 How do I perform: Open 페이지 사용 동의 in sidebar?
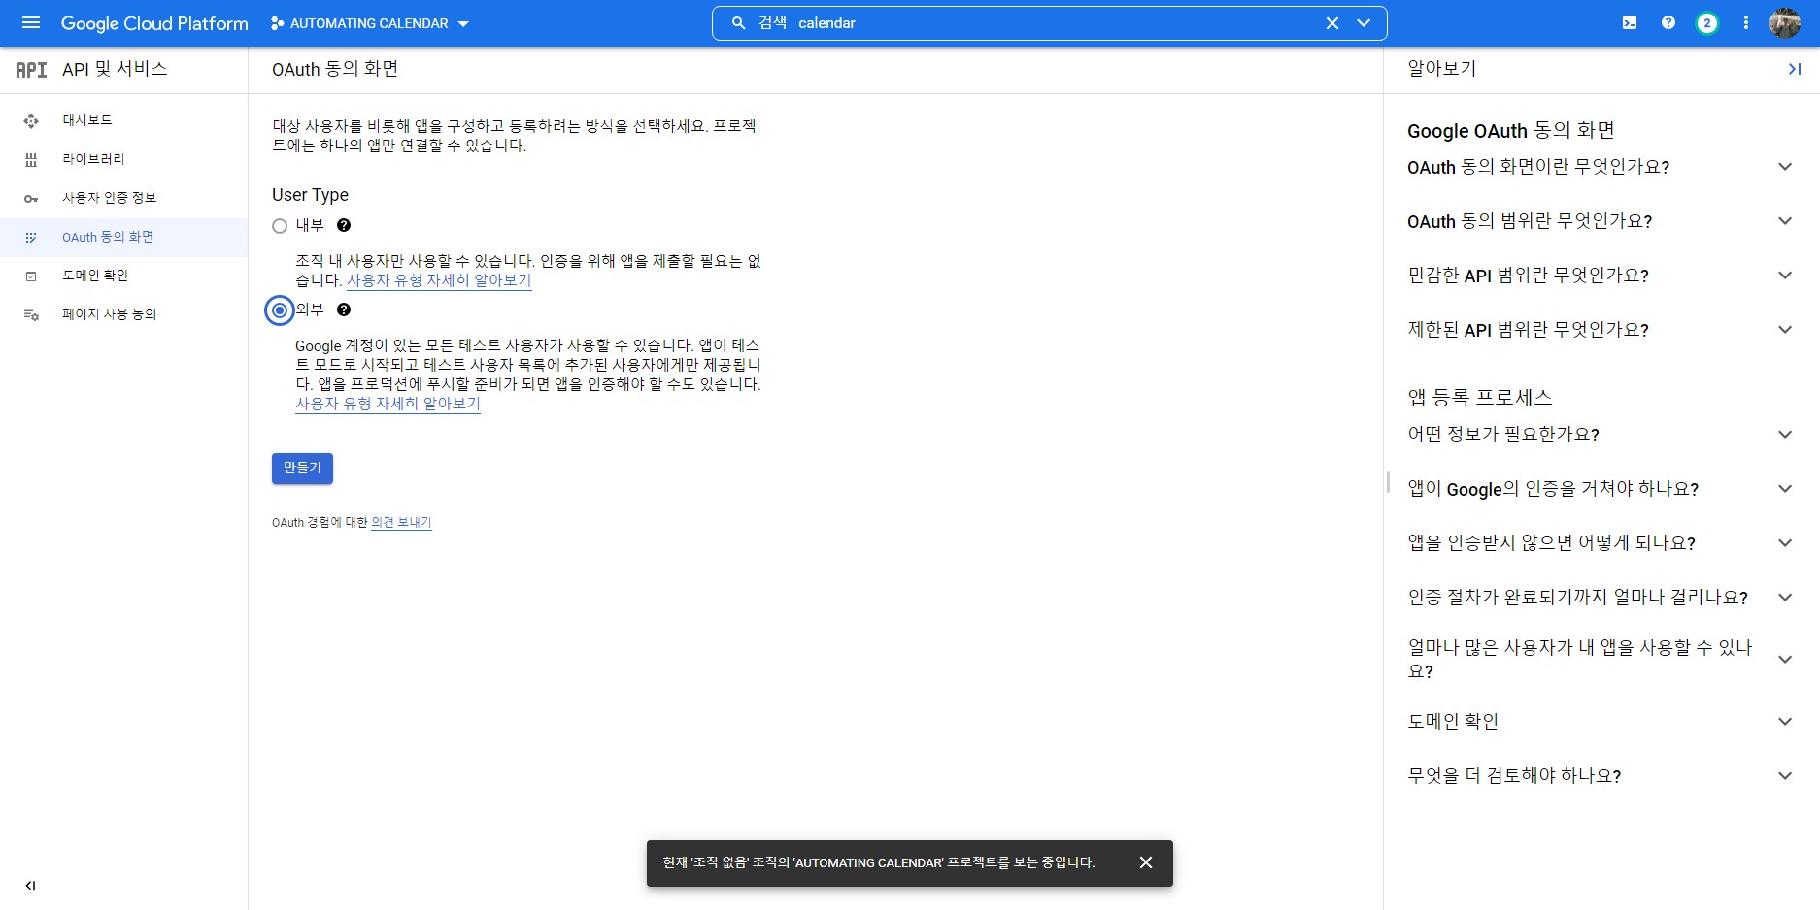123,314
